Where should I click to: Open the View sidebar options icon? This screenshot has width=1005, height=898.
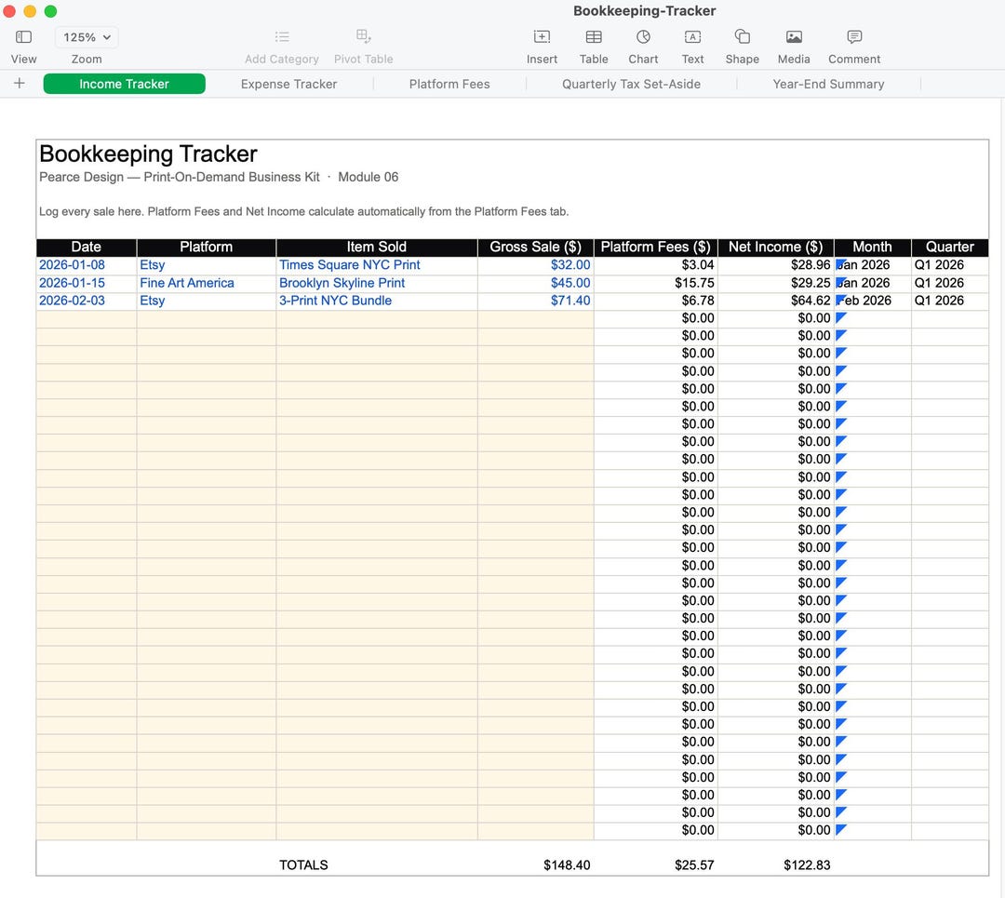(x=23, y=37)
